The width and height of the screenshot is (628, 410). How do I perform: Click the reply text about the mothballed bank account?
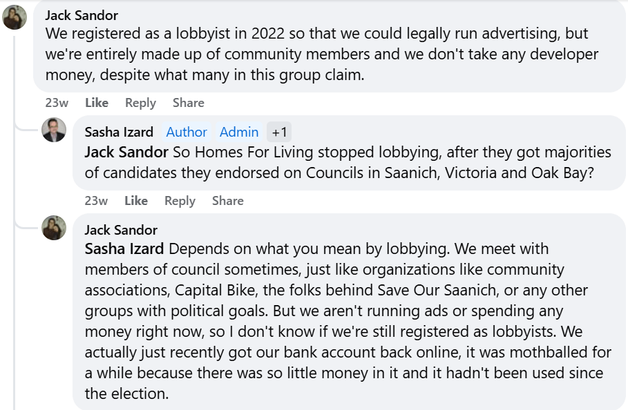pyautogui.click(x=345, y=352)
